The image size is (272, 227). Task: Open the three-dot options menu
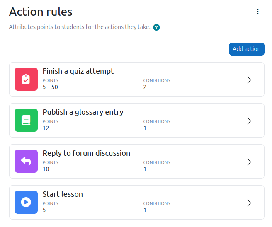(257, 12)
